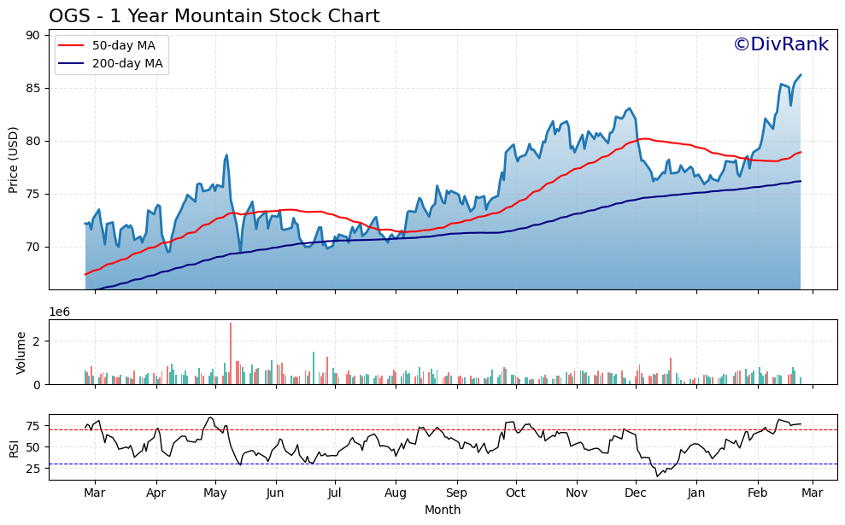Click the RSI overbought dashed line

pyautogui.click(x=427, y=428)
